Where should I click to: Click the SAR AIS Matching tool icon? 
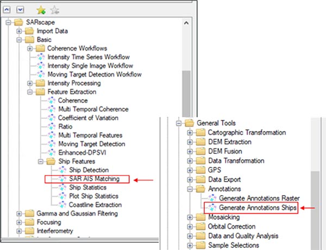tap(62, 179)
